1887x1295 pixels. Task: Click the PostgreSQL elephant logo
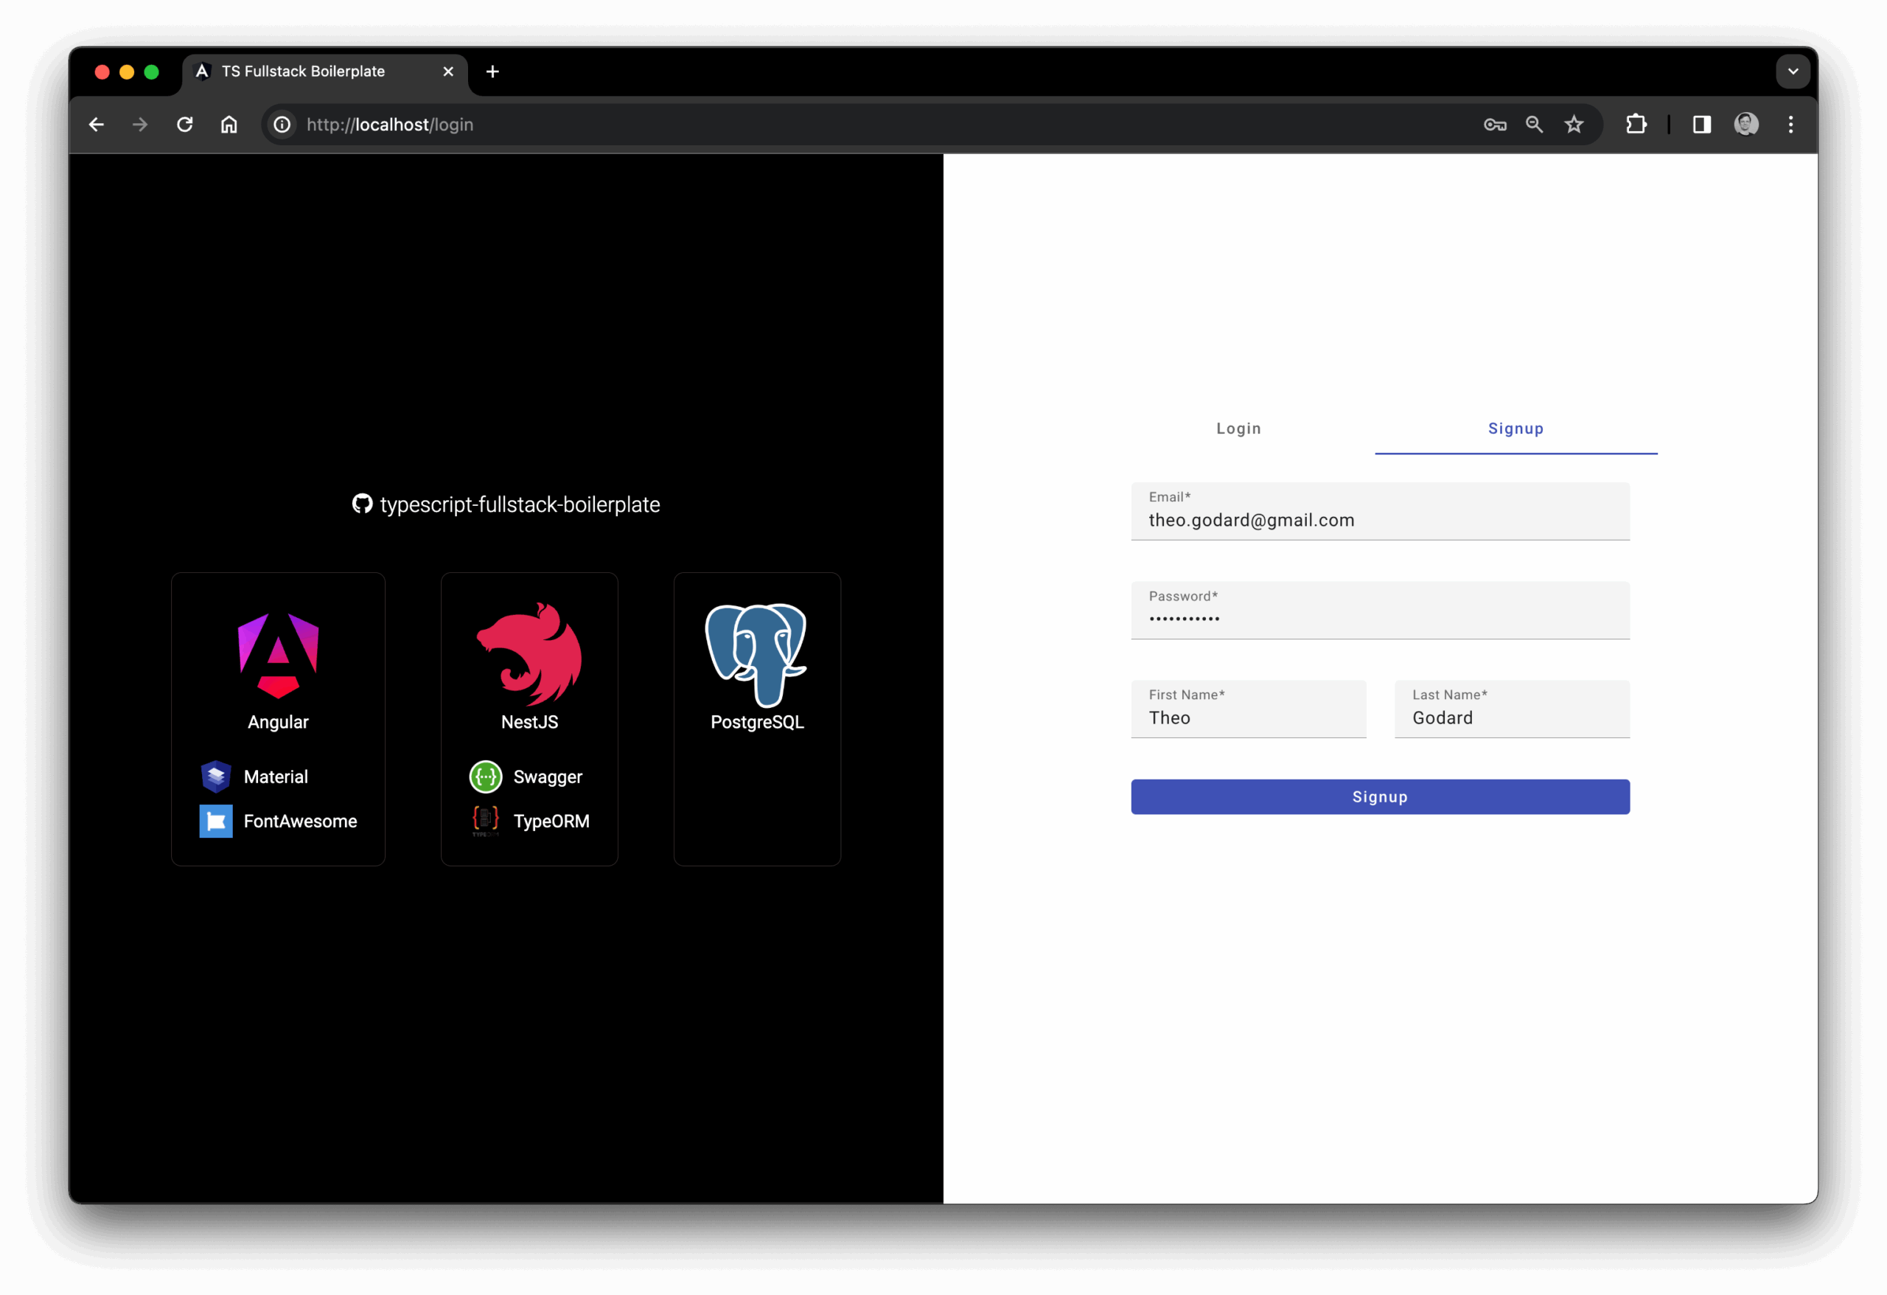tap(757, 656)
